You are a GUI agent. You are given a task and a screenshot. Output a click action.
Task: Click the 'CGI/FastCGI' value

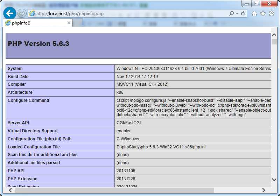pyautogui.click(x=128, y=123)
